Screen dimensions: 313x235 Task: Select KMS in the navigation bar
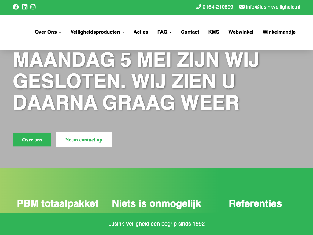(x=214, y=32)
